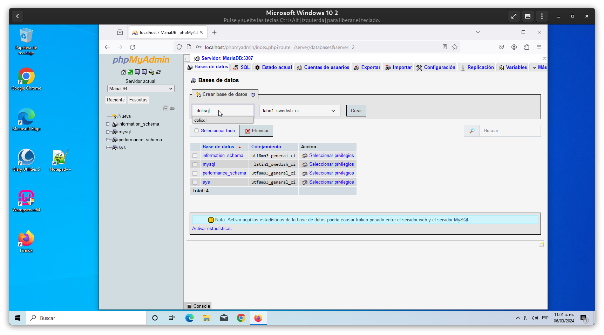Screen dimensions: 604x335
Task: Click the collapse-all icon in navigation tree
Action: (165, 108)
